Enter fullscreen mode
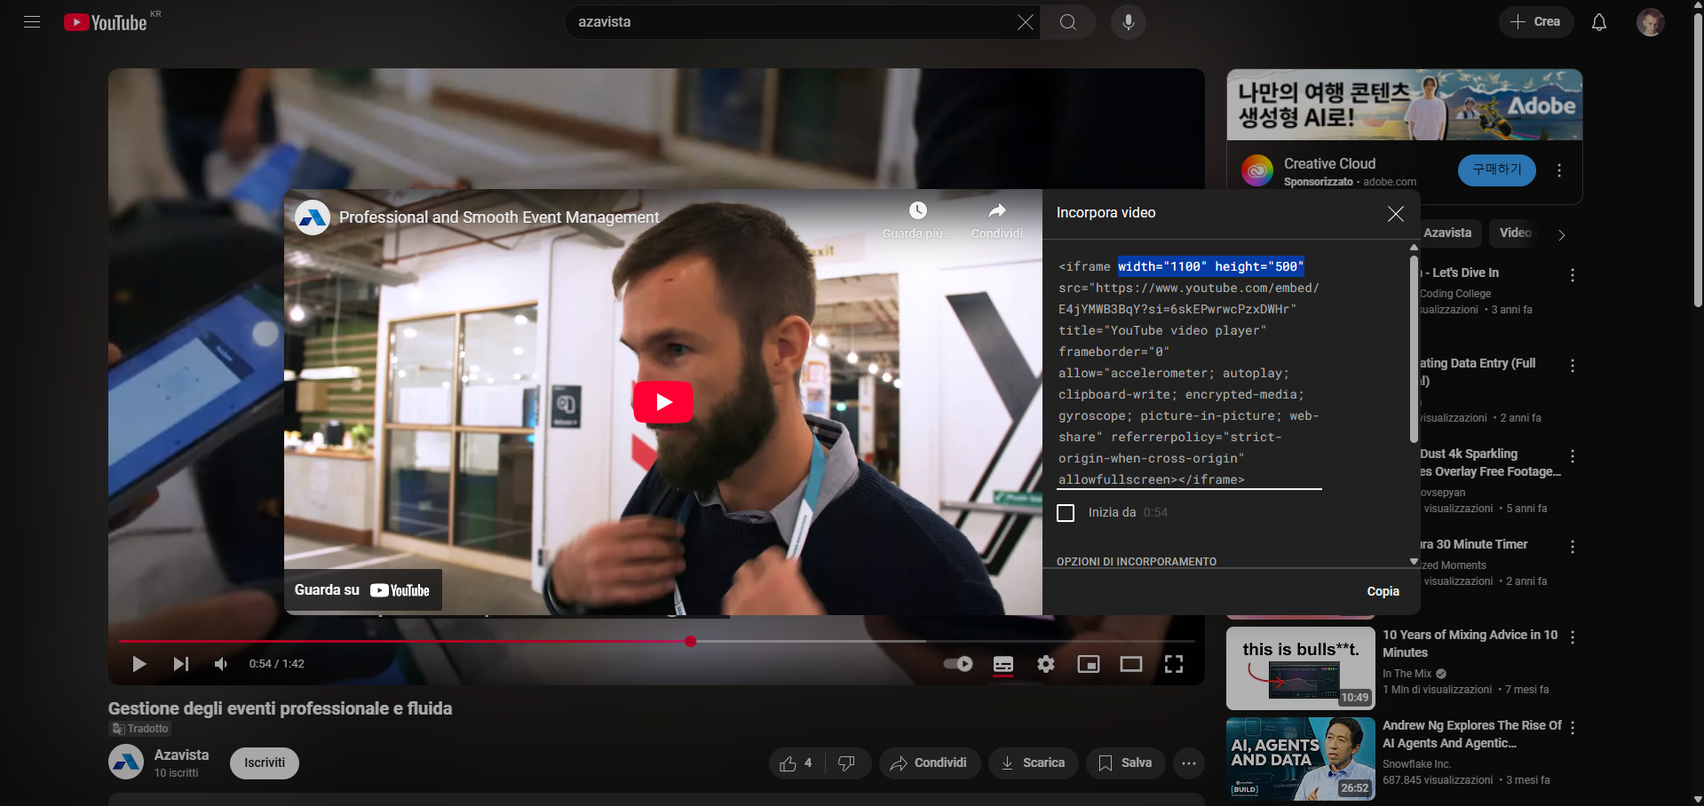This screenshot has width=1704, height=806. tap(1174, 664)
